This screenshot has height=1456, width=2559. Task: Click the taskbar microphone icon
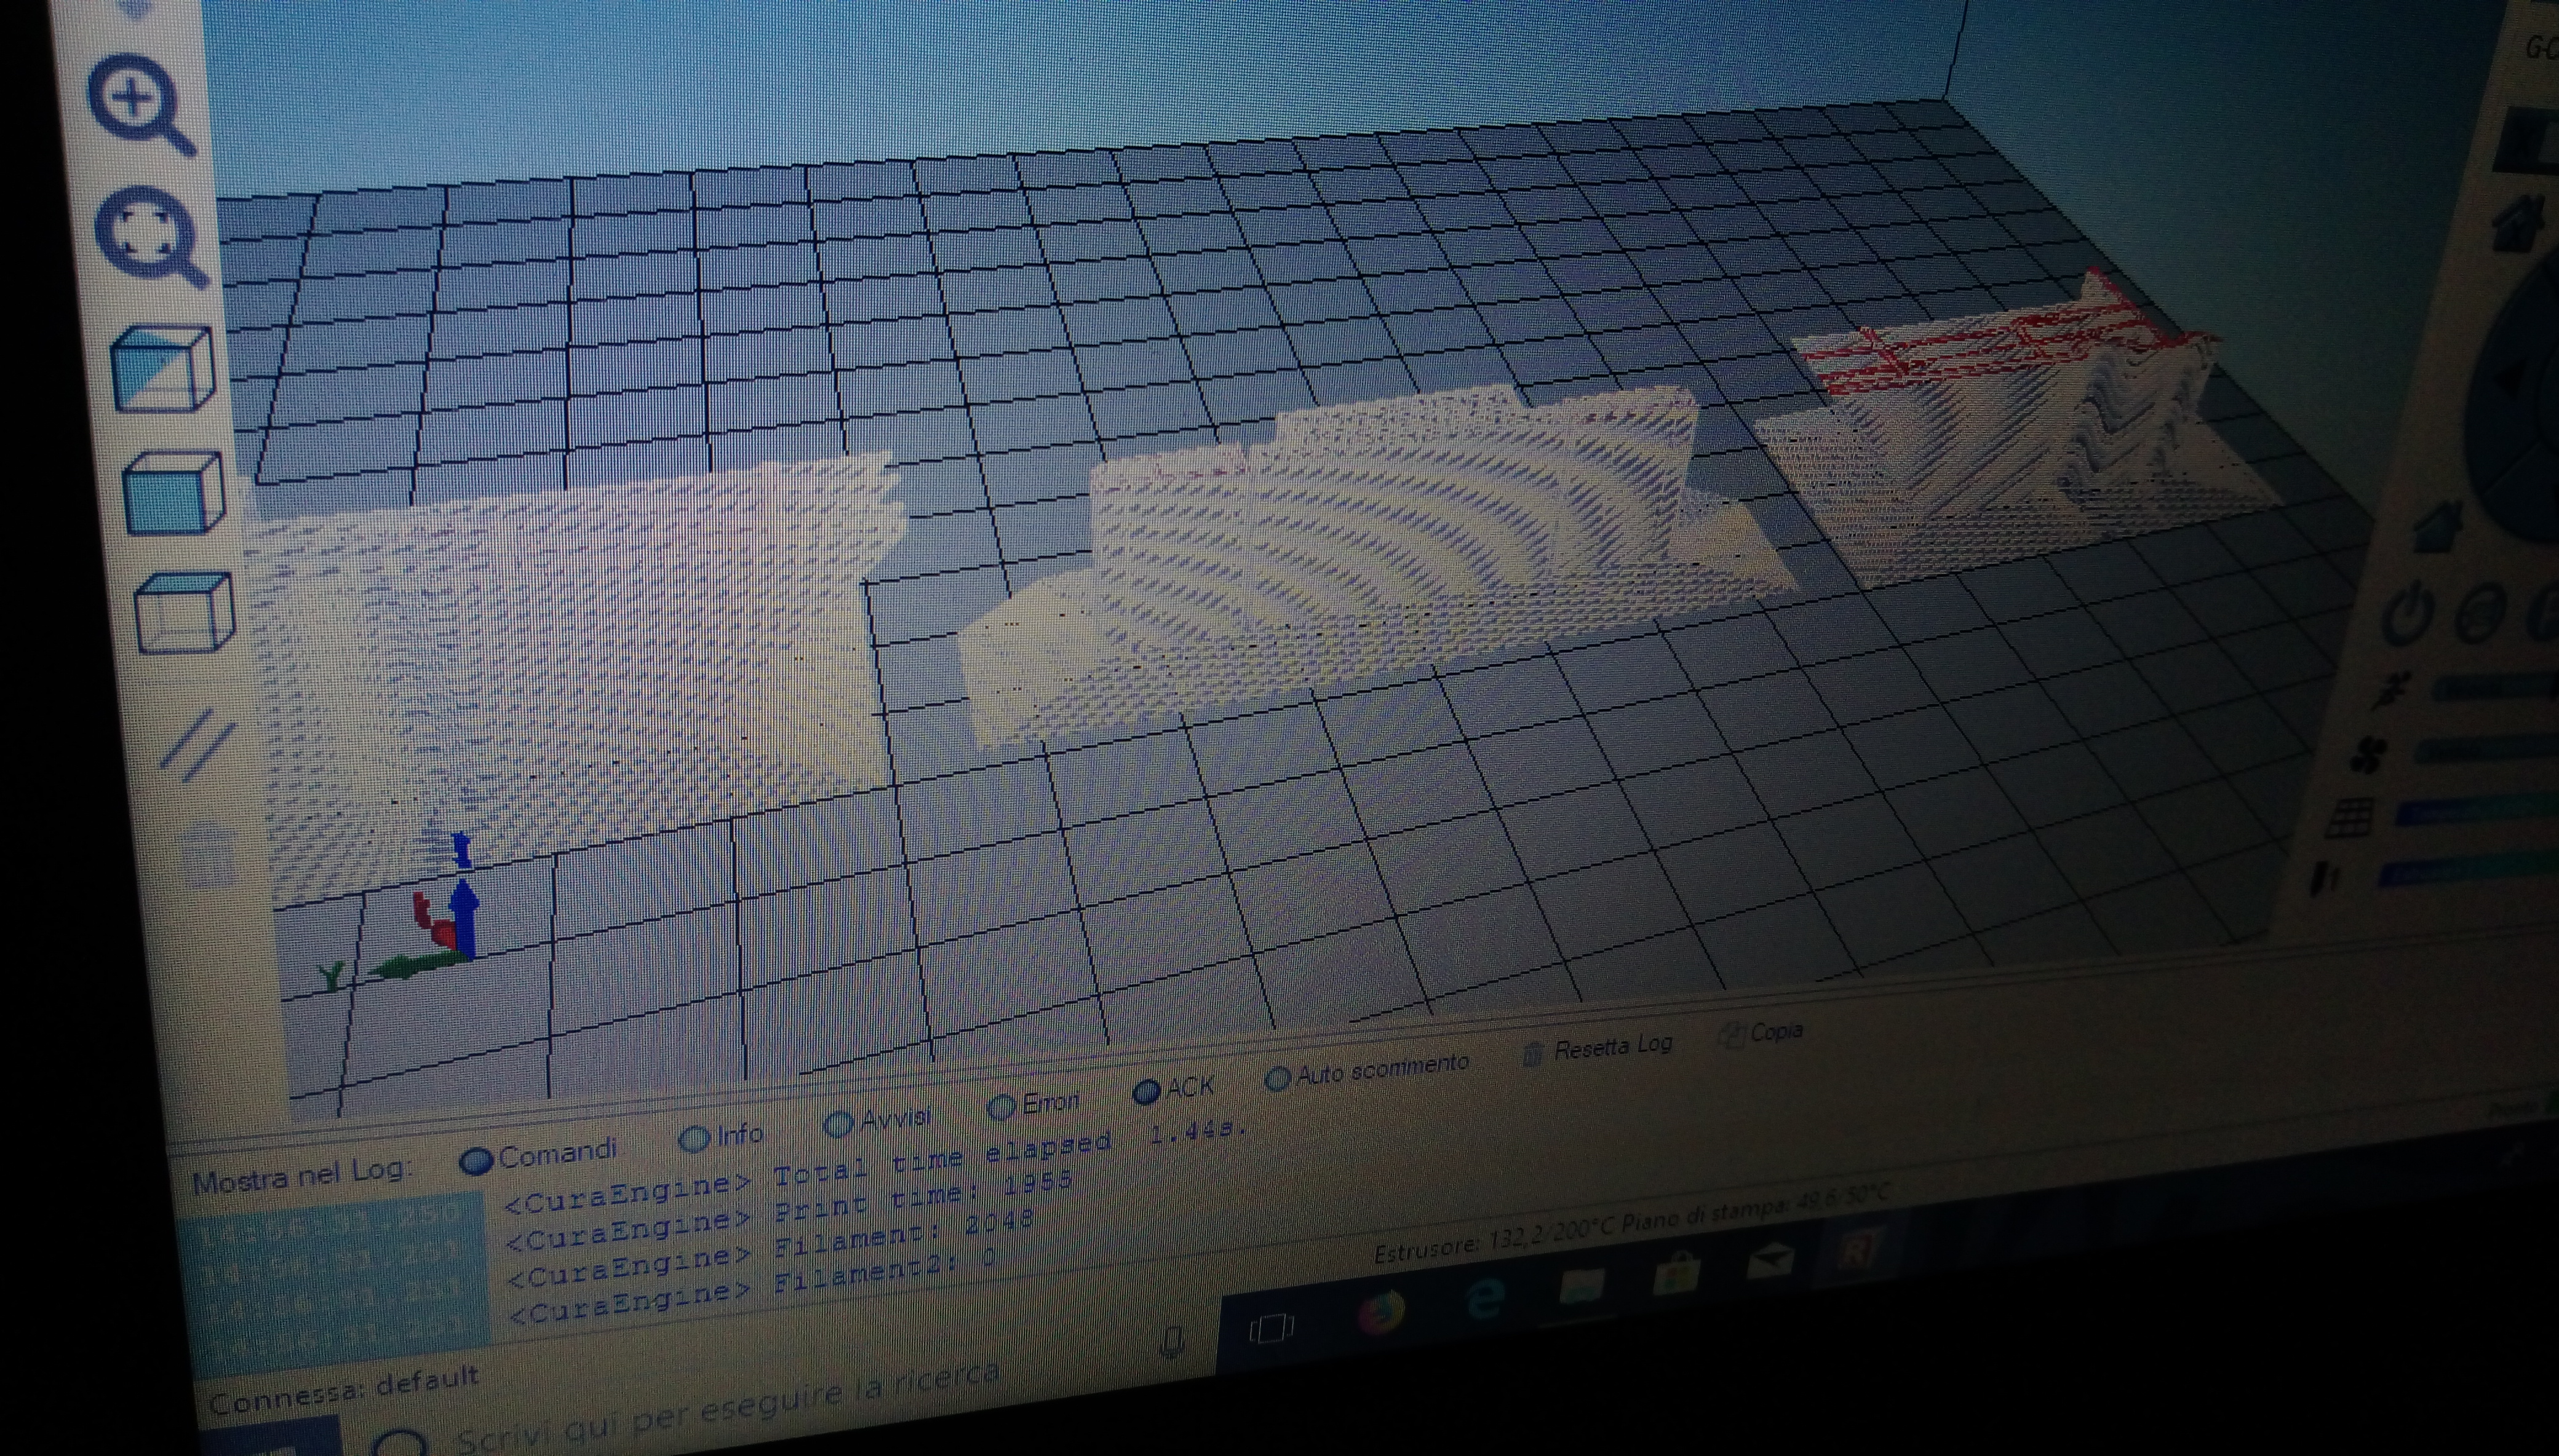pyautogui.click(x=1172, y=1341)
